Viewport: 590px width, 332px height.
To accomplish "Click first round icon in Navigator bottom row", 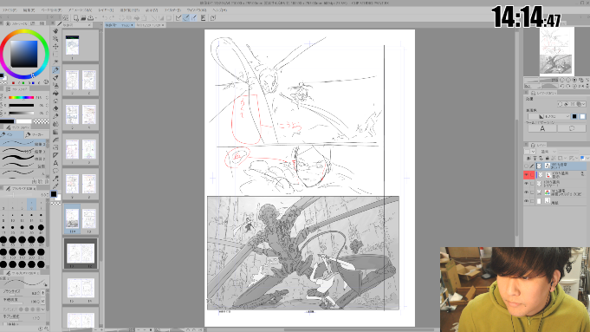I will 562,86.
